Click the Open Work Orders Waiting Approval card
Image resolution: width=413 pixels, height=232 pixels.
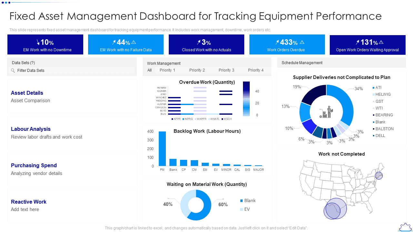pyautogui.click(x=368, y=44)
